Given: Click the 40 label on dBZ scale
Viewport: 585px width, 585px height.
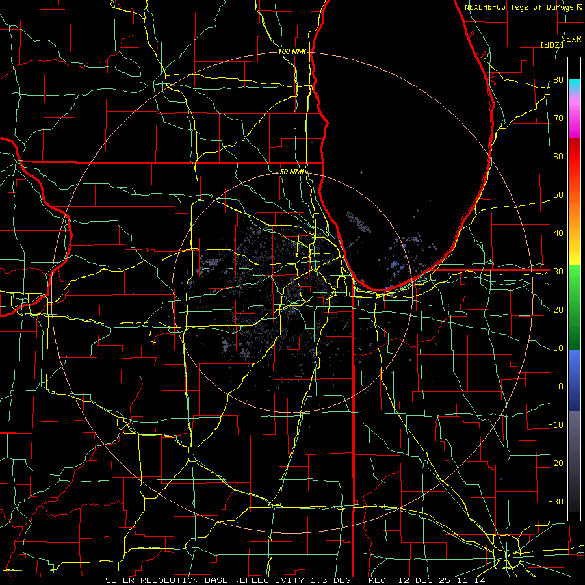Looking at the screenshot, I should [x=558, y=233].
